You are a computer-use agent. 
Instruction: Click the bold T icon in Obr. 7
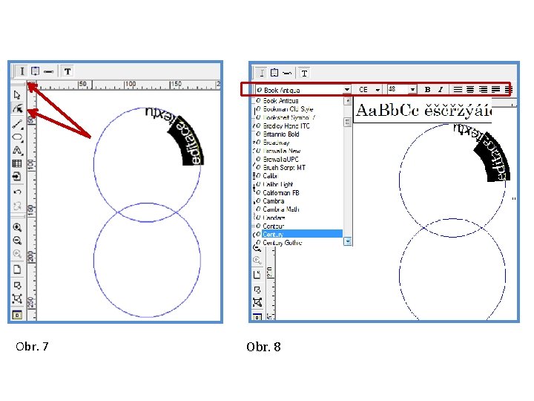[67, 71]
